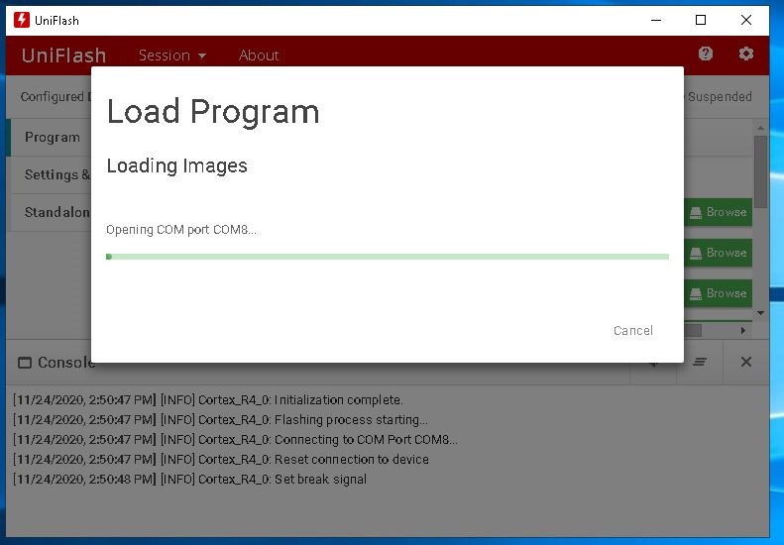Cancel the Load Program dialog
The width and height of the screenshot is (784, 545).
pyautogui.click(x=633, y=331)
